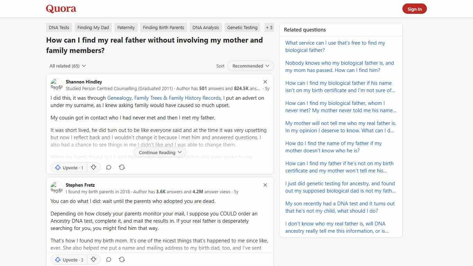Click the Quora logo
The image size is (473, 266).
click(61, 8)
